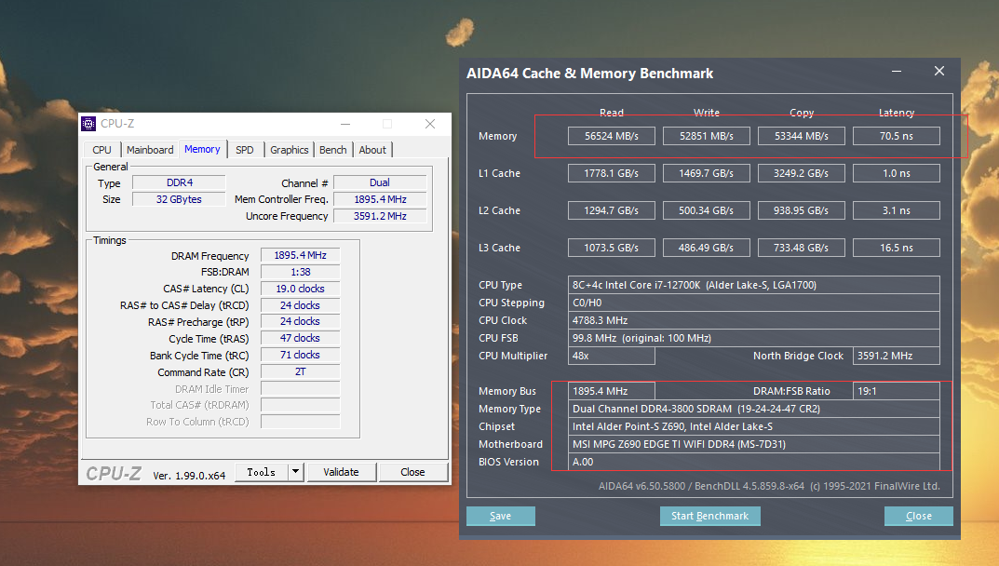Minimize the CPU-Z window
This screenshot has width=999, height=566.
pyautogui.click(x=345, y=124)
